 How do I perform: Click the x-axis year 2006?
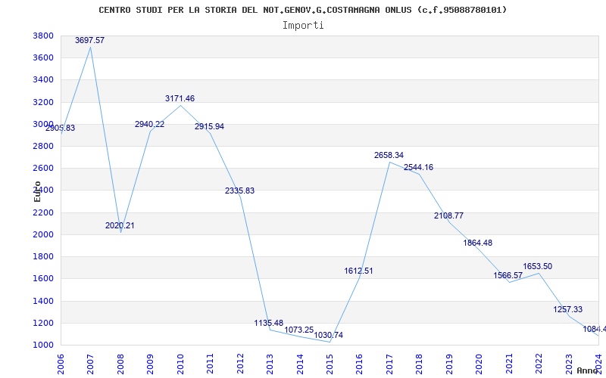(61, 364)
